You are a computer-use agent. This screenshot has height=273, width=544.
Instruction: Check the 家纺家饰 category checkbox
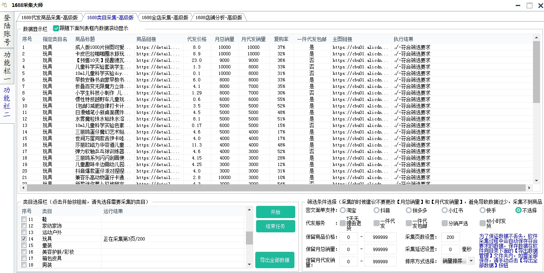tap(24, 226)
